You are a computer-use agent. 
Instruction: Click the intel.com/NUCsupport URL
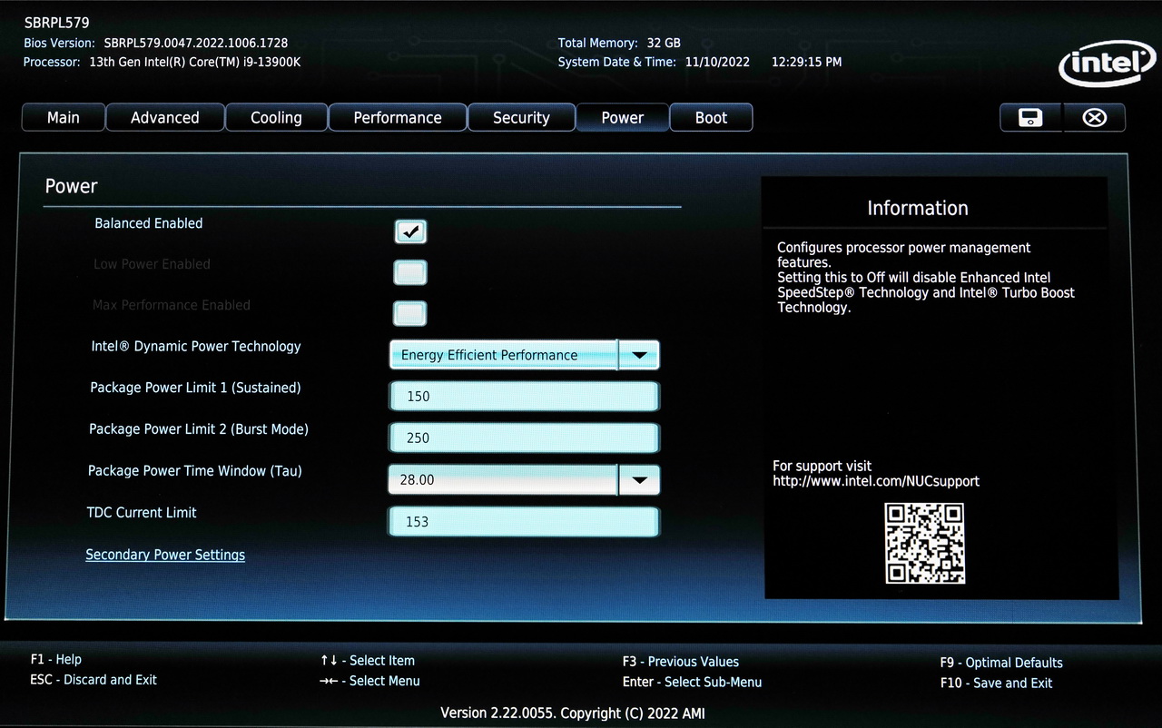point(876,481)
